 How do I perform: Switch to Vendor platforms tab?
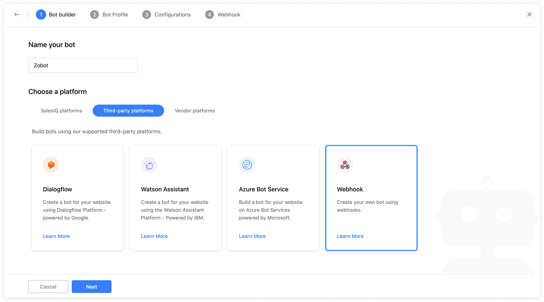tap(195, 111)
